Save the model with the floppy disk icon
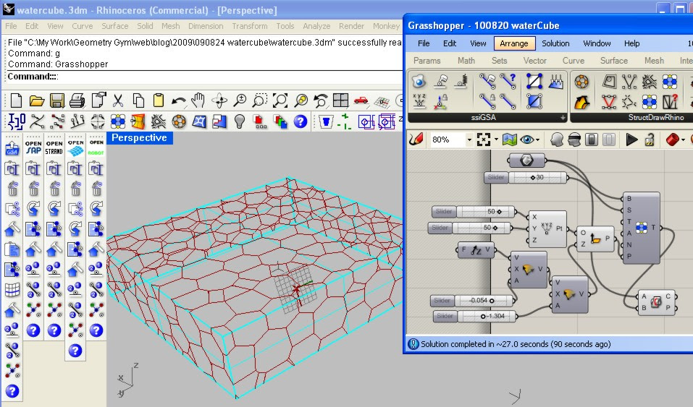 tap(57, 100)
